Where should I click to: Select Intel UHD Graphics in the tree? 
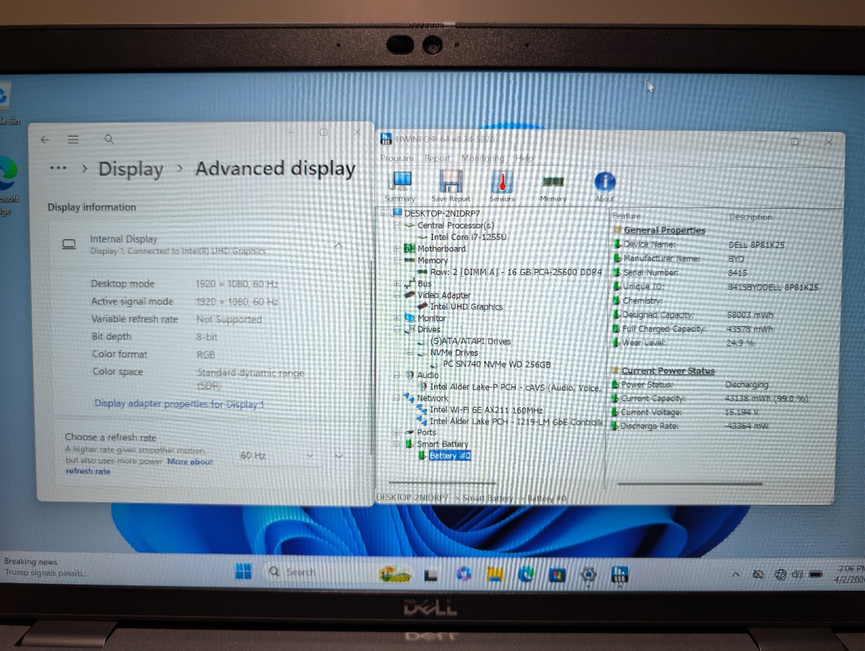pyautogui.click(x=466, y=307)
